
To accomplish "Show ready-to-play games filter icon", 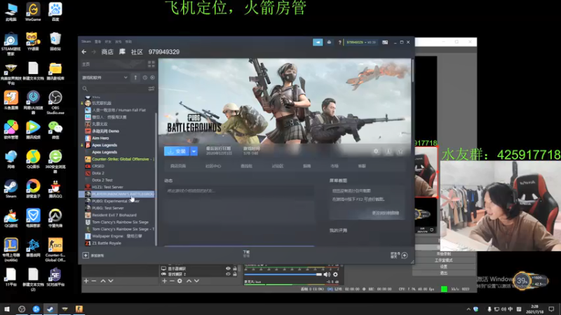I will (152, 78).
